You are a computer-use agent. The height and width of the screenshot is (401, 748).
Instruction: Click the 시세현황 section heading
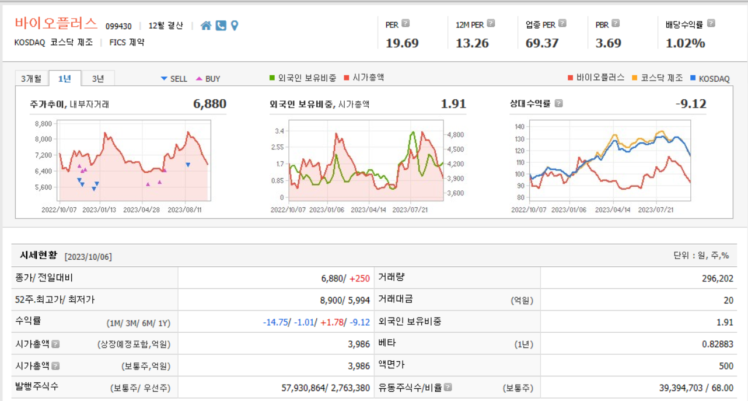(39, 255)
